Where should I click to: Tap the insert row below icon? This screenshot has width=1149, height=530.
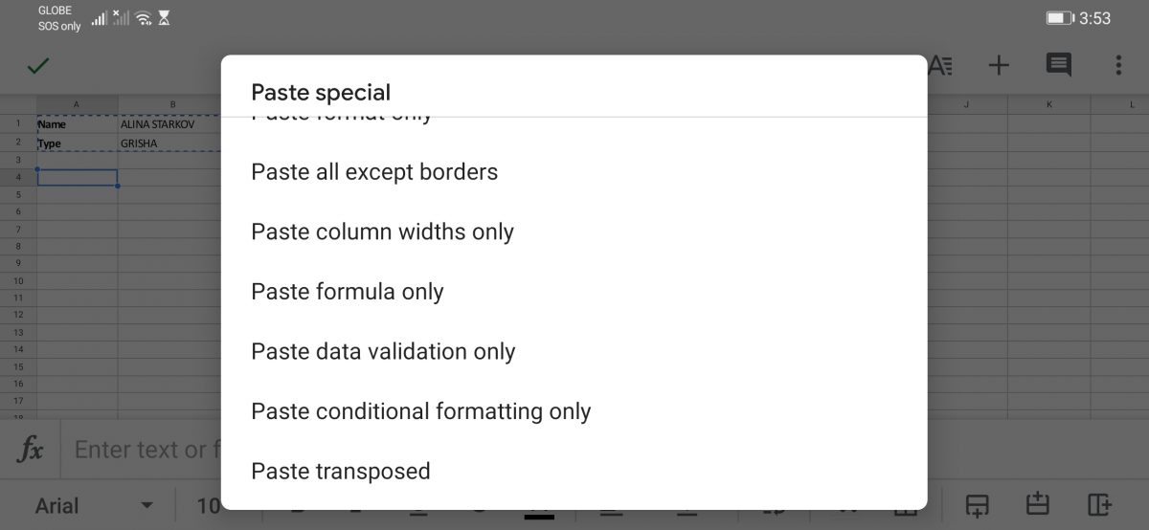pos(977,504)
